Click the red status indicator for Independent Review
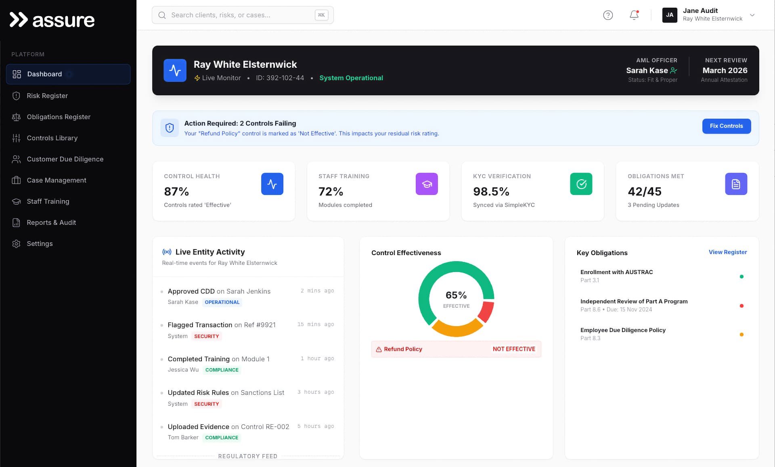The image size is (775, 467). [742, 306]
